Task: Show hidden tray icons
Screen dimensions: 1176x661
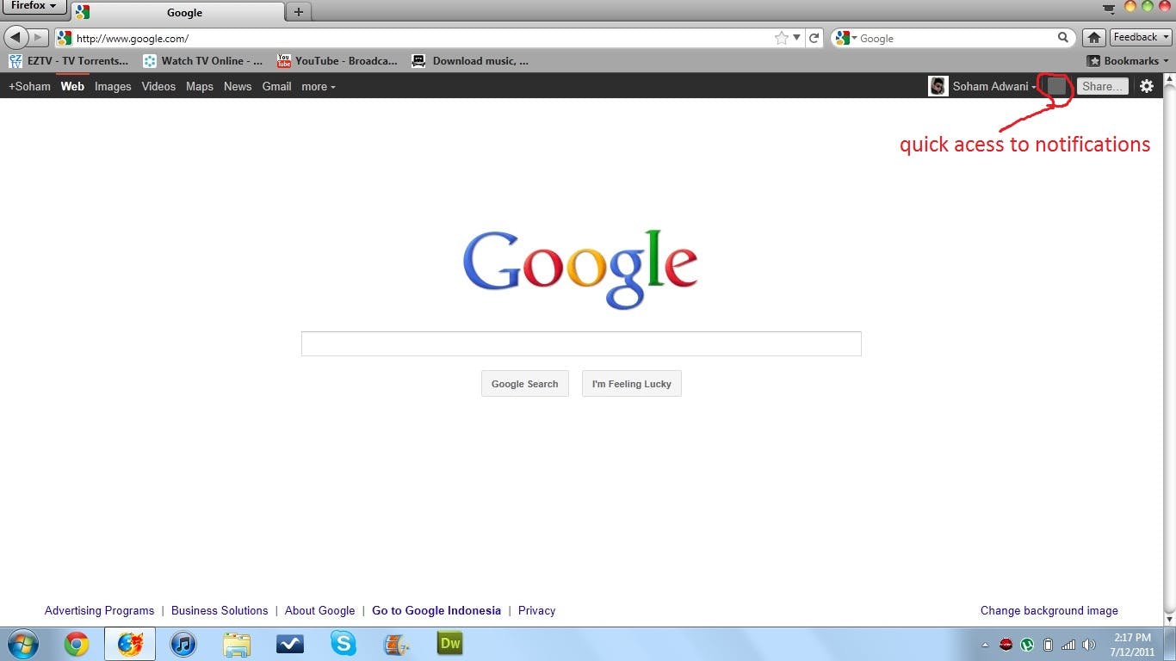Action: tap(986, 645)
